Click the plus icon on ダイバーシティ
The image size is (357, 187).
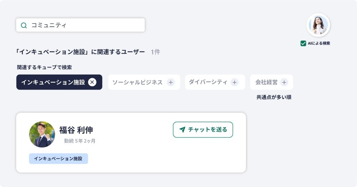pos(235,82)
